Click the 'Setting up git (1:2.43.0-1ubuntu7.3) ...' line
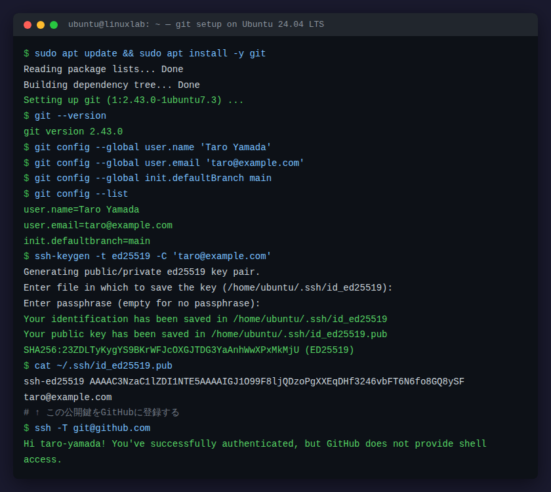This screenshot has width=551, height=492. 134,100
